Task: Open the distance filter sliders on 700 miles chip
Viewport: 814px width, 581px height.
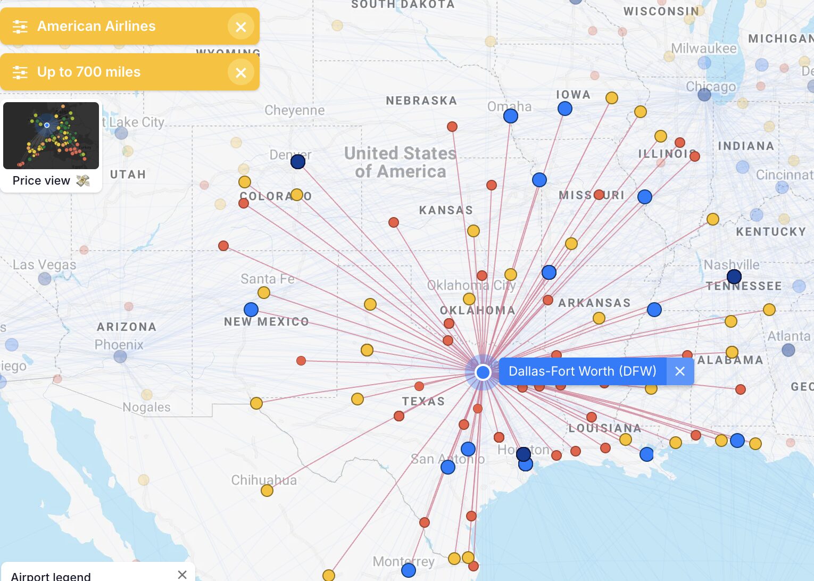Action: coord(20,72)
